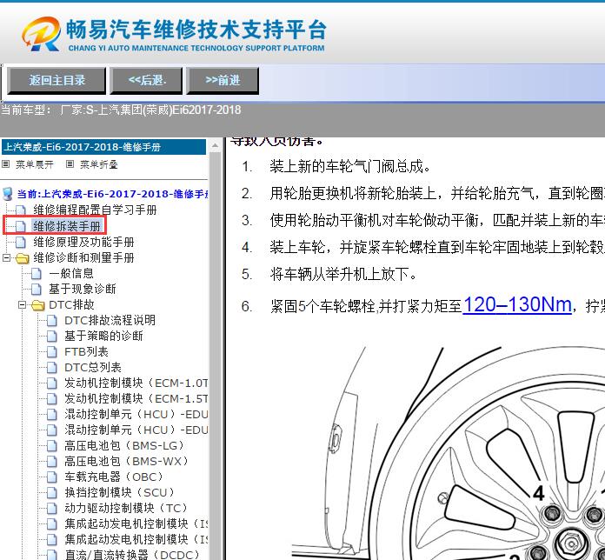The width and height of the screenshot is (605, 560).
Task: Click the 当前车型 vehicle info text
Action: point(121,110)
